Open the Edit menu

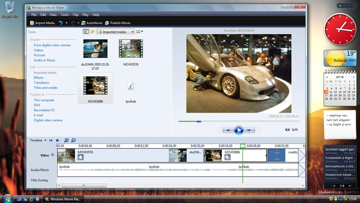[43, 15]
